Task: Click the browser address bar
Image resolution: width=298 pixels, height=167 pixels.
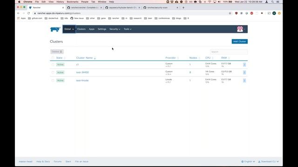Action: click(131, 13)
